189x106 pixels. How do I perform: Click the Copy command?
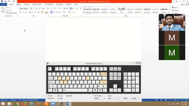[9, 10]
